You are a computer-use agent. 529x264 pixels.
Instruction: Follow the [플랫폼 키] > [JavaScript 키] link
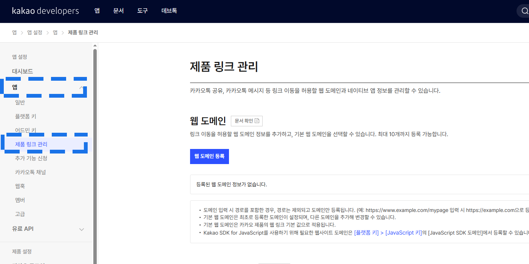[388, 233]
